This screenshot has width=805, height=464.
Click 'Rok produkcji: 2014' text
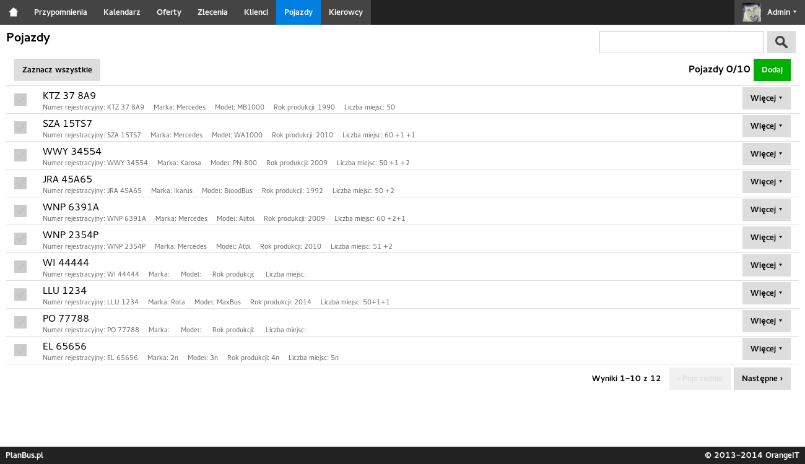point(281,302)
